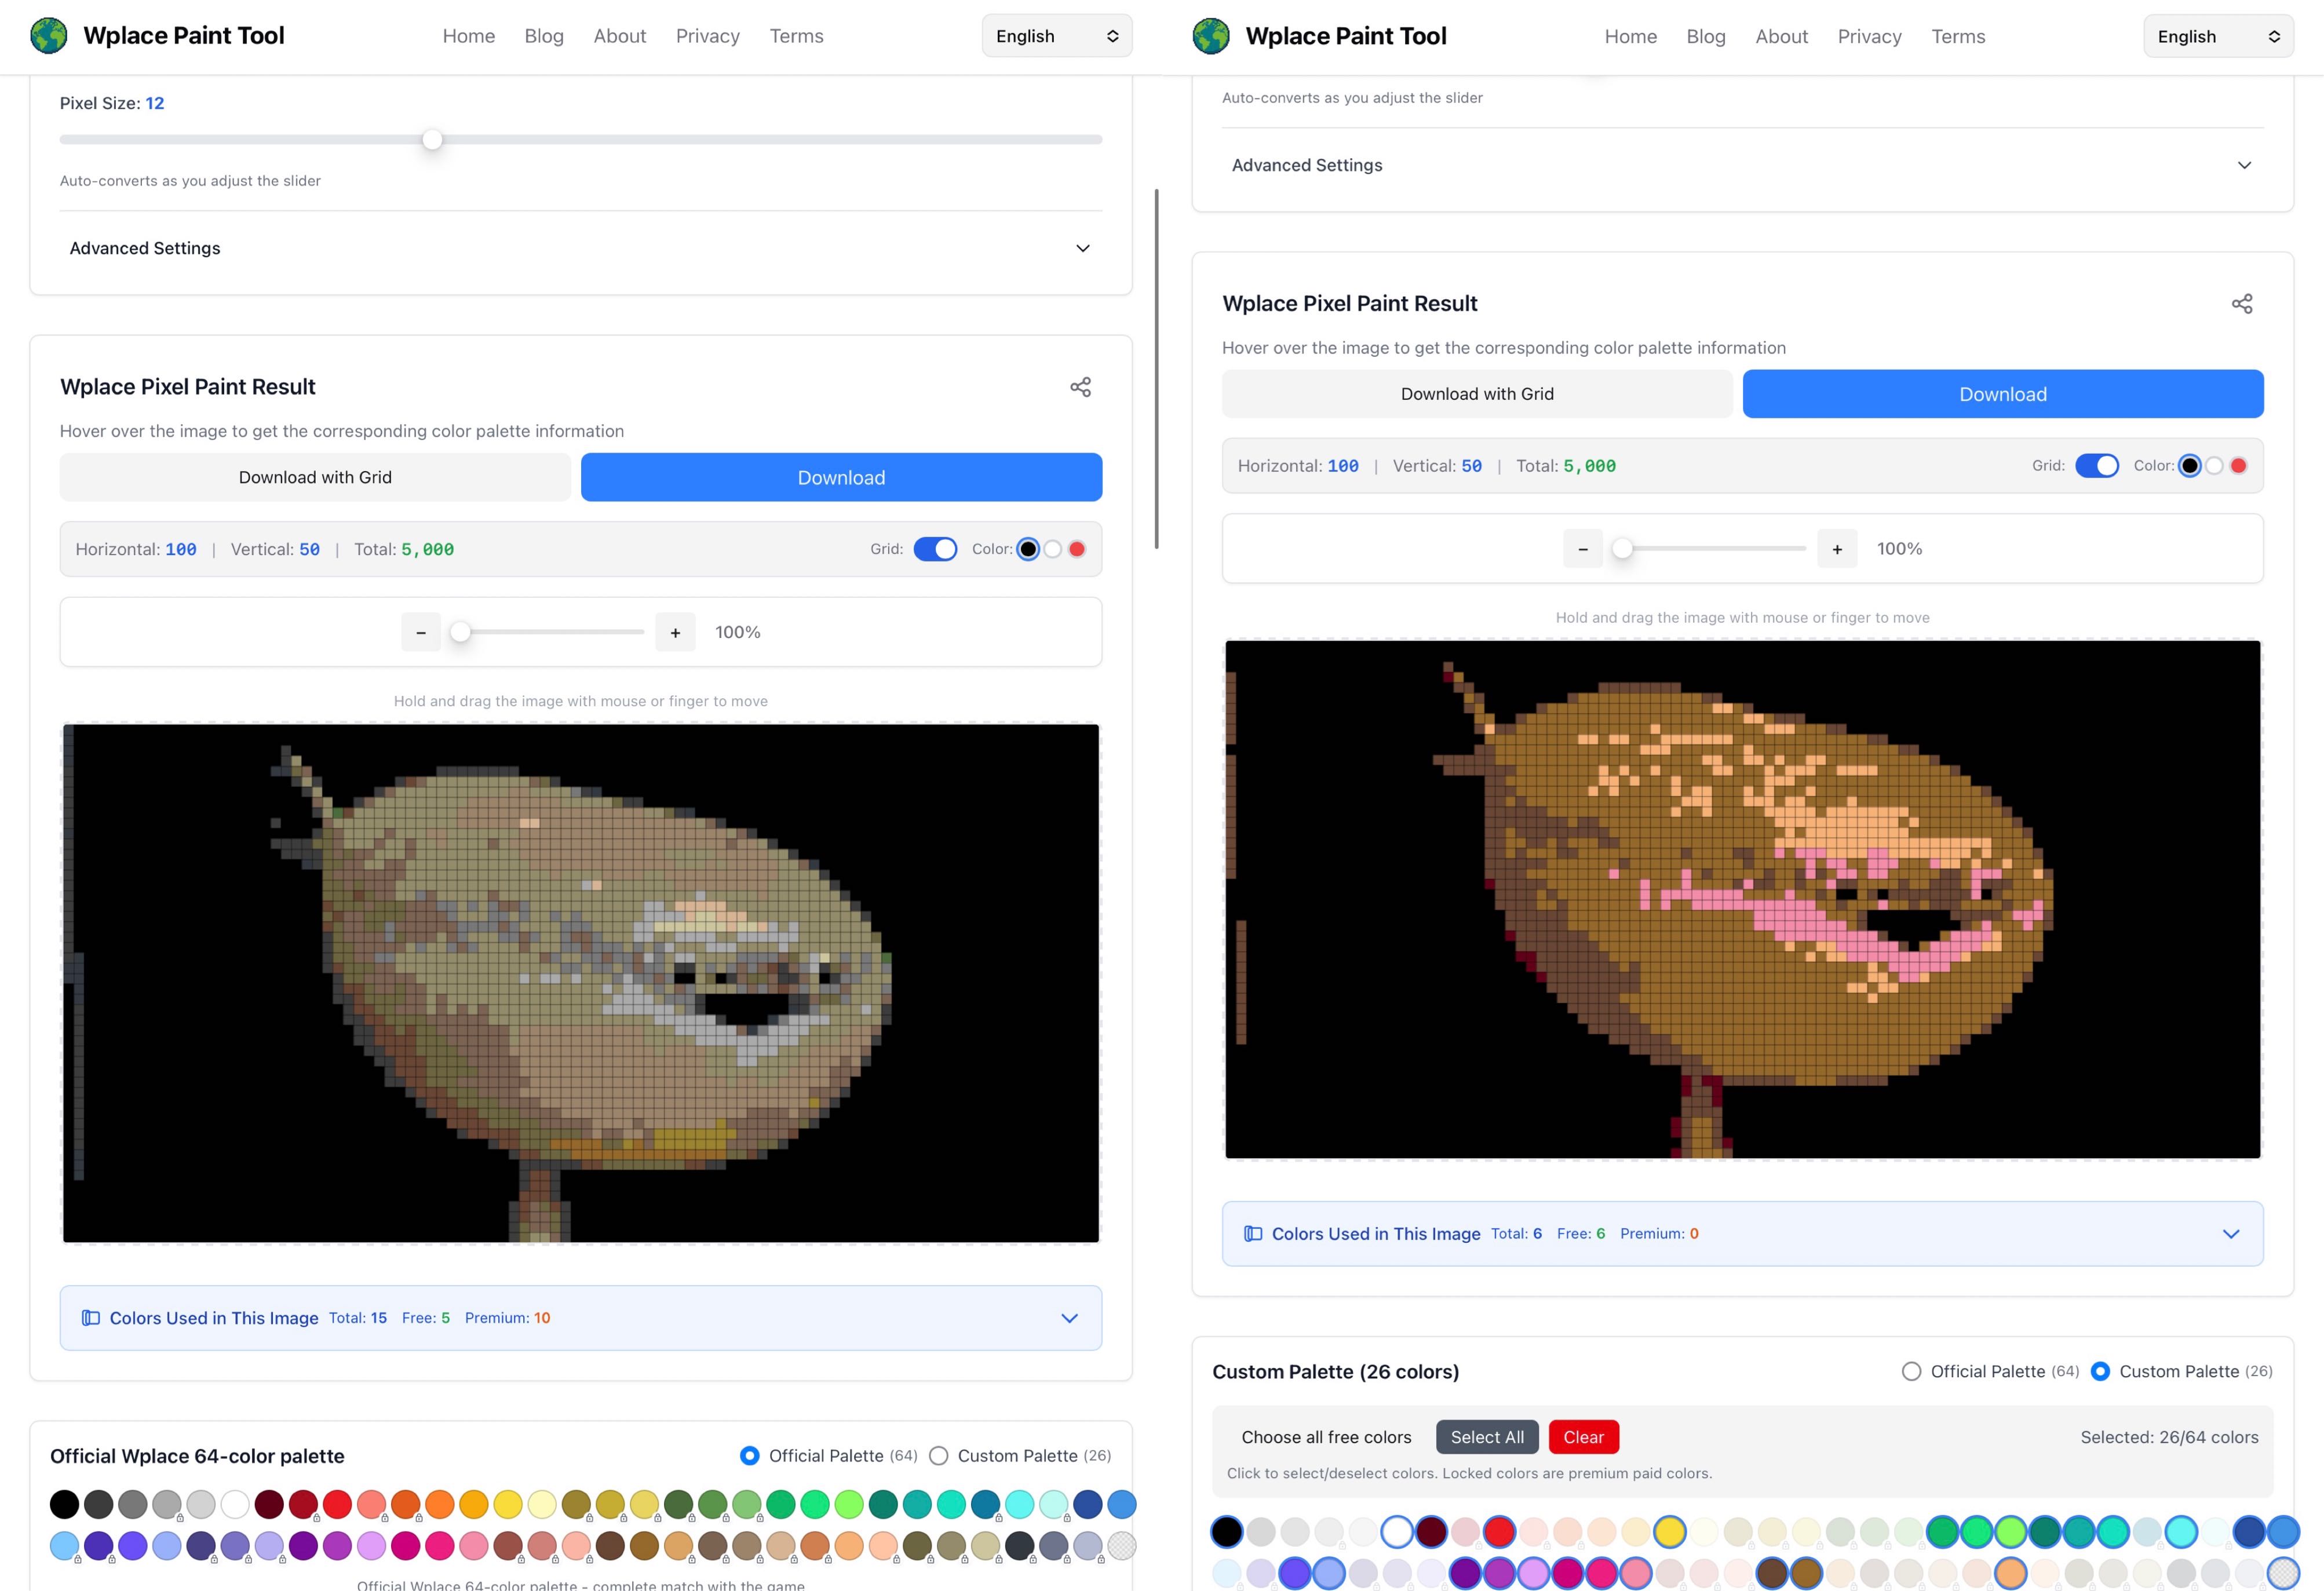Screen dimensions: 2324x1591
Task: Click palette icon beside left Colors Used
Action: coord(91,1318)
